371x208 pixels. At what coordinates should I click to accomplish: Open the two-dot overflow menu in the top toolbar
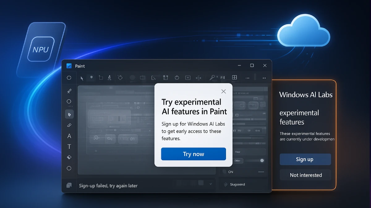click(264, 78)
